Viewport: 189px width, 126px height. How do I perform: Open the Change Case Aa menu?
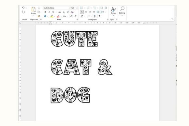(x=65, y=16)
